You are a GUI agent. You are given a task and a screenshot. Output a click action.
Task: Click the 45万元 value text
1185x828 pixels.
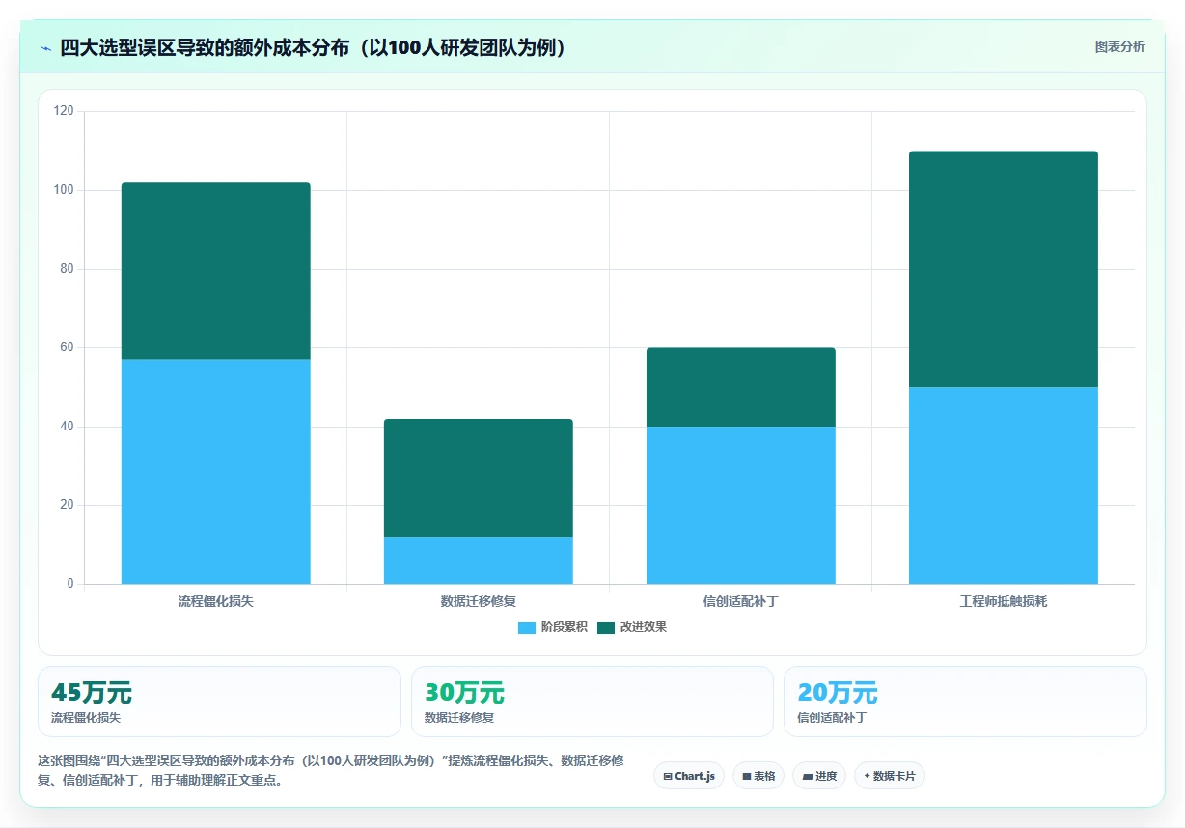pos(92,693)
